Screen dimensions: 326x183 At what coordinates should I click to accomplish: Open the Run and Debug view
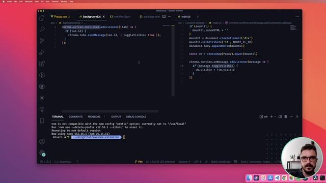(x=42, y=52)
